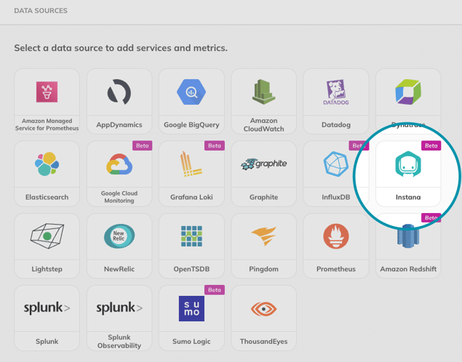Image resolution: width=462 pixels, height=362 pixels.
Task: Click the InfluxDB label text
Action: [x=336, y=197]
